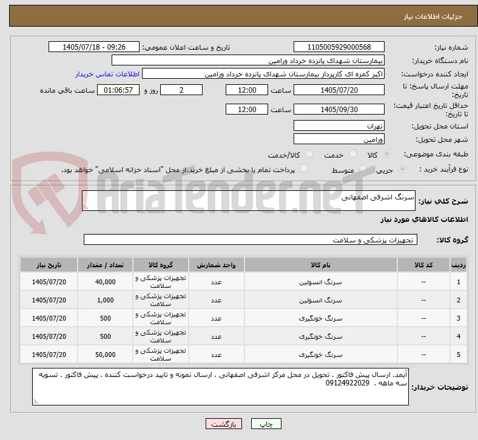This screenshot has width=478, height=440.
Task: Click the quantity 500 in row 3
Action: [105, 318]
